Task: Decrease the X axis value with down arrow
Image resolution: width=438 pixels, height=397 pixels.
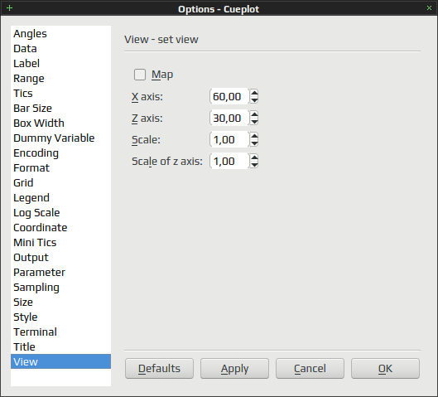Action: [x=254, y=100]
